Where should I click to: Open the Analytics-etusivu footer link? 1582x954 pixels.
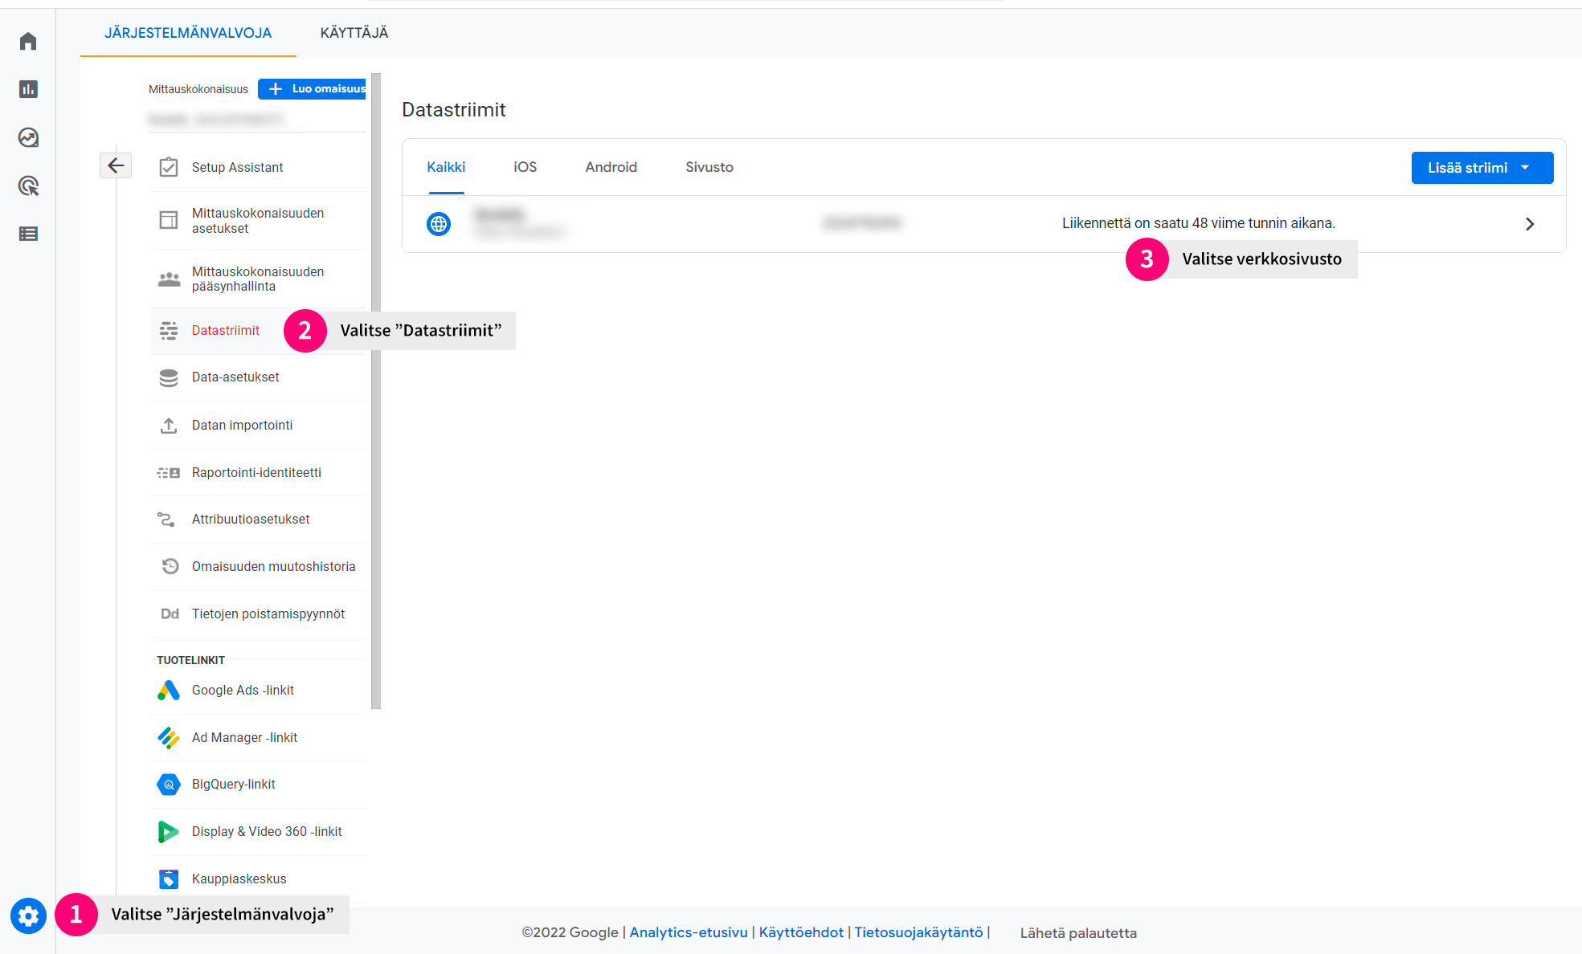click(689, 932)
